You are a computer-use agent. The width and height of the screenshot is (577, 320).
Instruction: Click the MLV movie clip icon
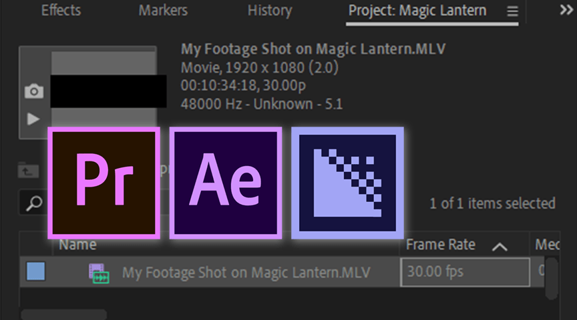pos(99,273)
